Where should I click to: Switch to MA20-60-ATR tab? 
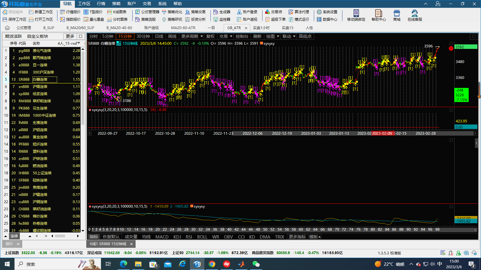click(x=183, y=28)
